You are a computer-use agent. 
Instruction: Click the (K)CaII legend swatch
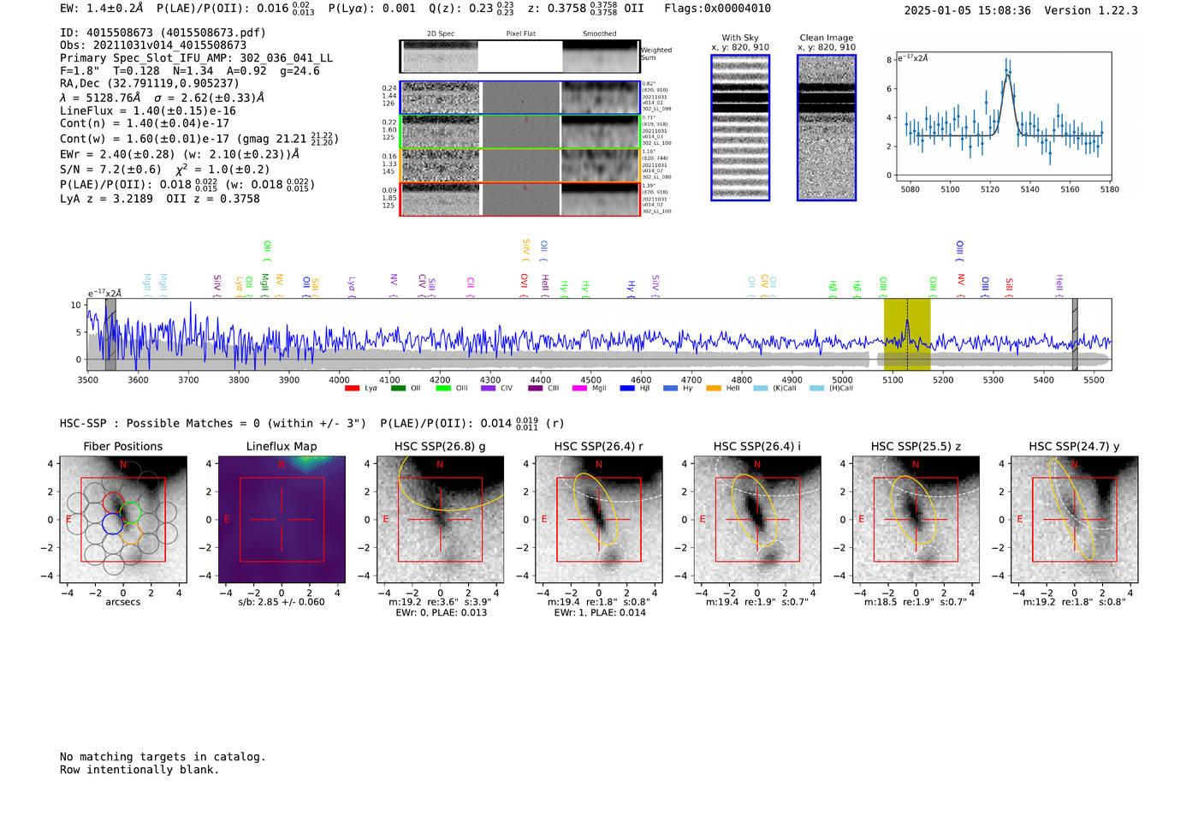click(760, 389)
